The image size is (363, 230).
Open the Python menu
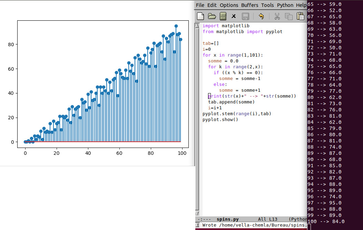click(285, 5)
